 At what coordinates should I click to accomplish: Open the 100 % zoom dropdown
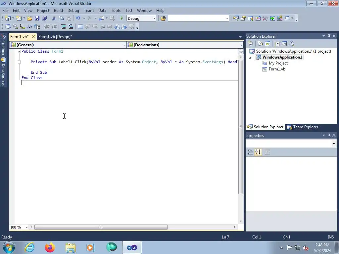pyautogui.click(x=27, y=227)
